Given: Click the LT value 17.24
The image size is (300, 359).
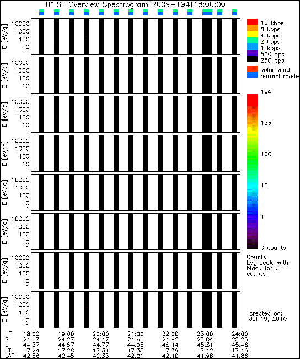Looking at the screenshot, I should coord(31,351).
